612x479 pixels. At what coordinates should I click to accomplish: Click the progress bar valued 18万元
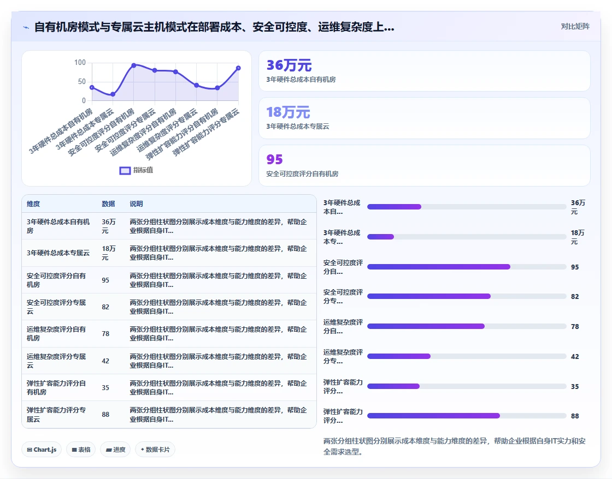click(467, 237)
